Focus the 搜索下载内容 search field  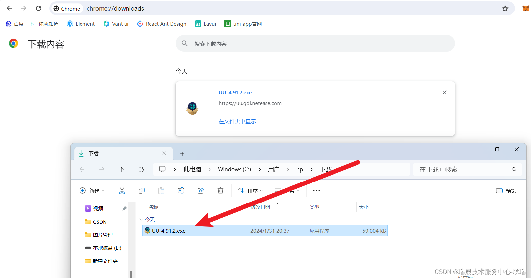[x=315, y=44]
